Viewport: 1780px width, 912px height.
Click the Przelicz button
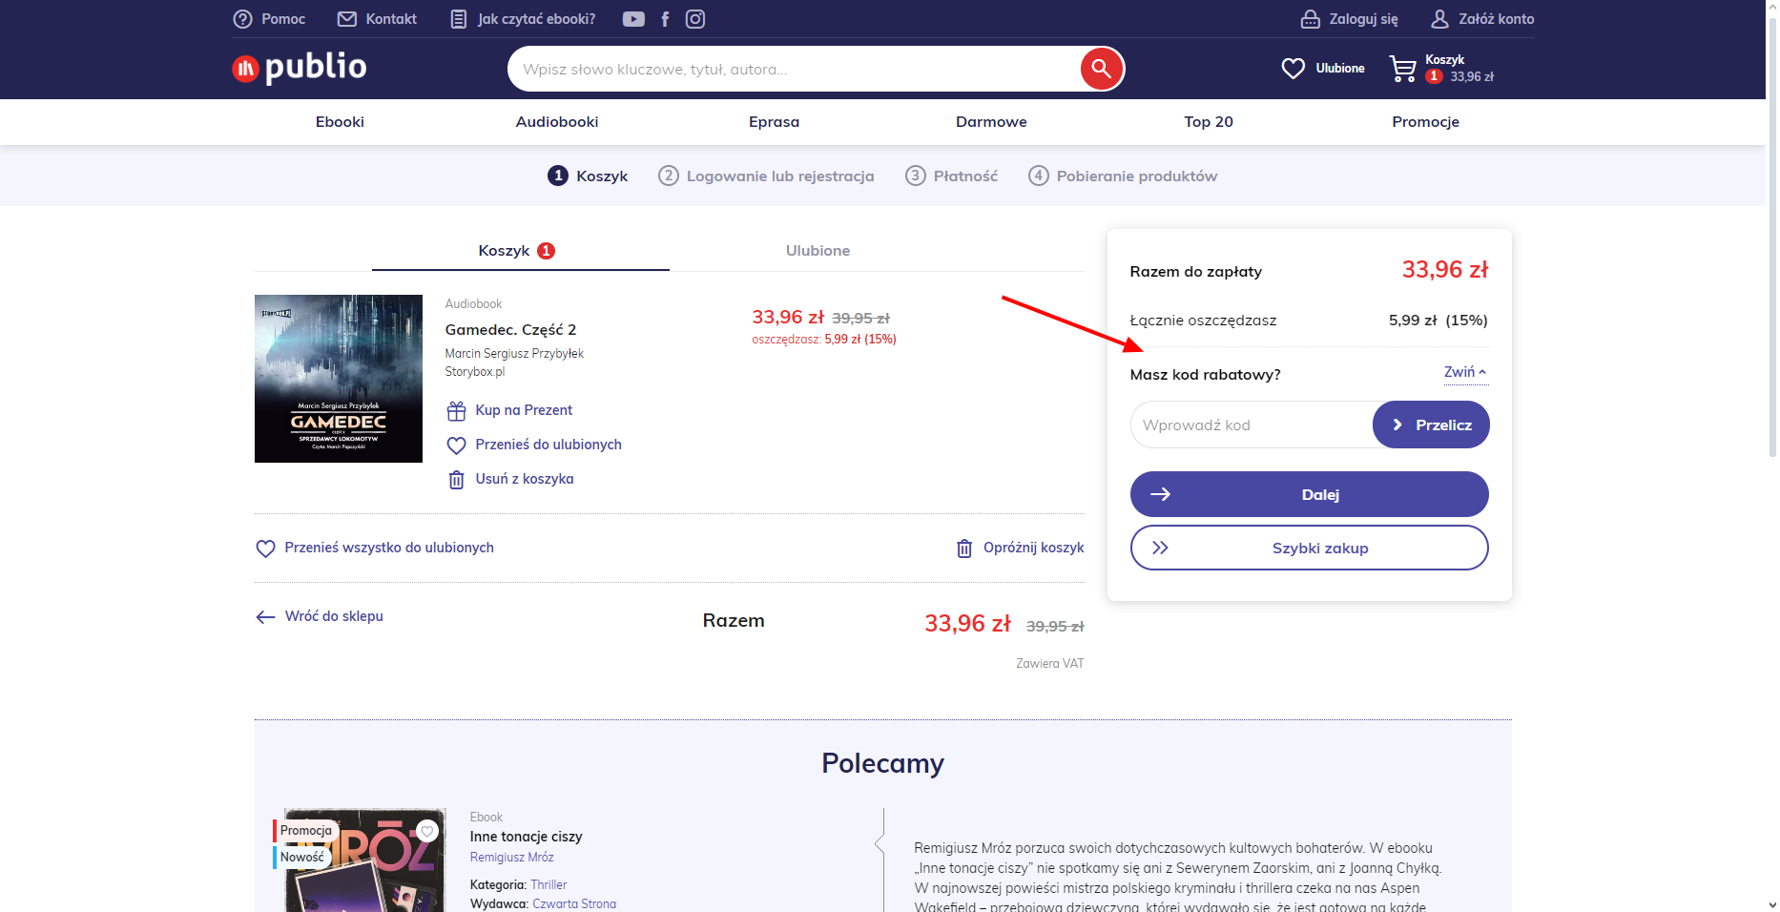point(1431,425)
